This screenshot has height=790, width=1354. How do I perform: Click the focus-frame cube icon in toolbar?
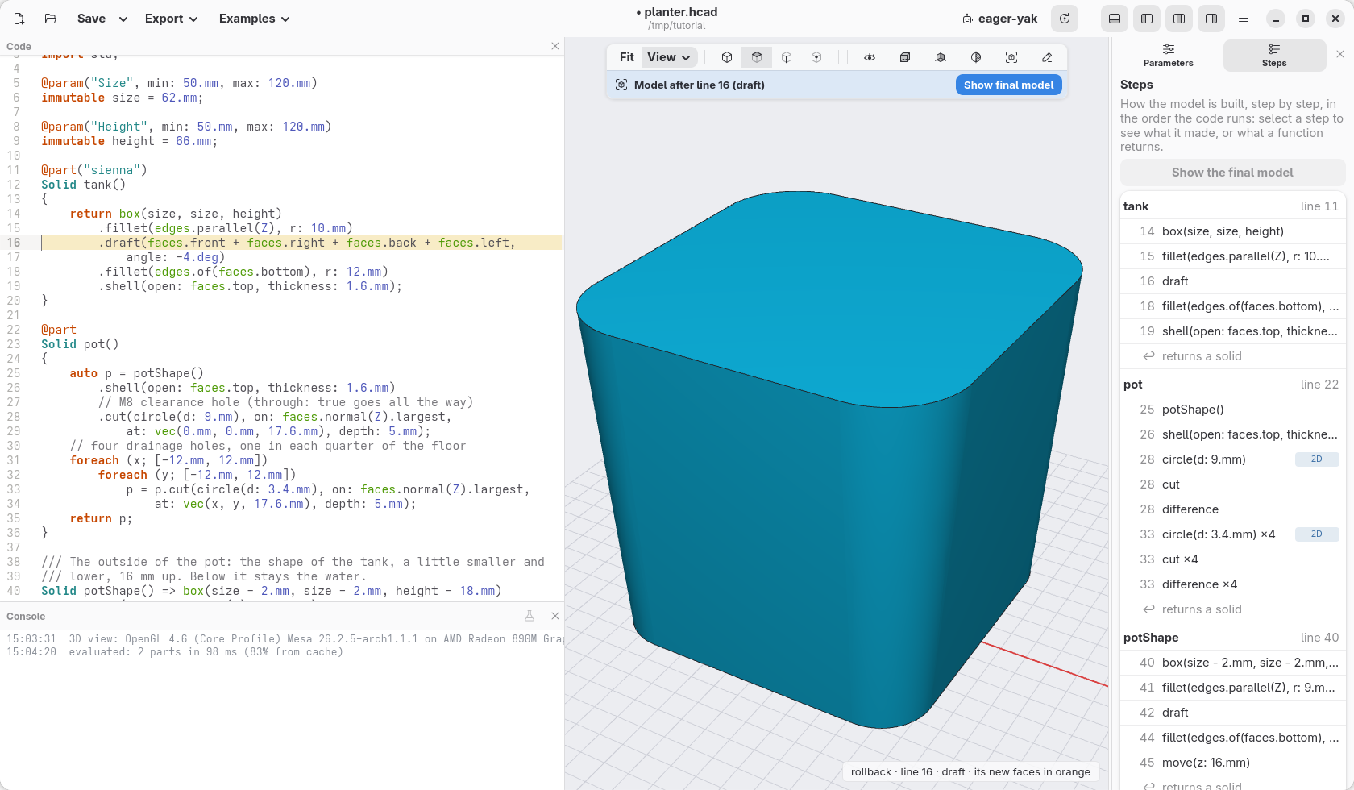coord(1011,57)
